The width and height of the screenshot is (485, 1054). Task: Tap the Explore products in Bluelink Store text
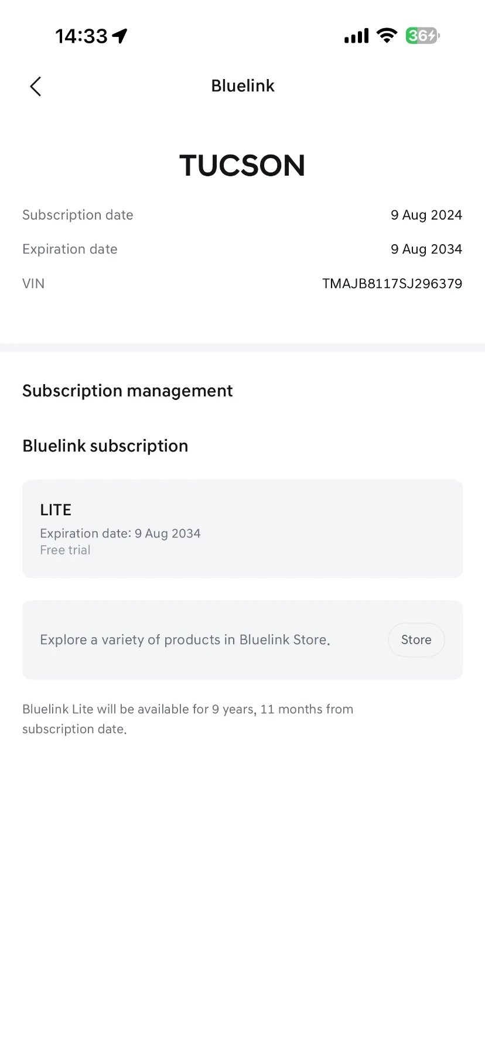tap(185, 640)
